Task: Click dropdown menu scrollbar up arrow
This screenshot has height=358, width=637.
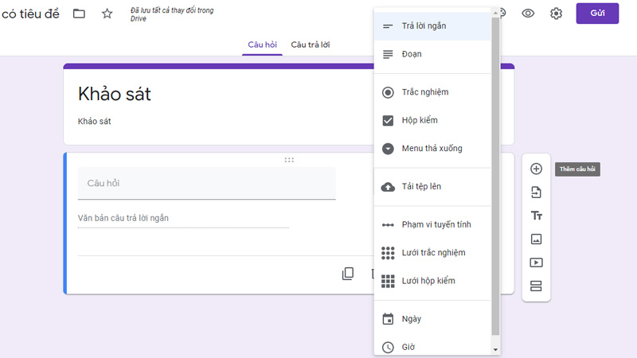Action: tap(495, 13)
